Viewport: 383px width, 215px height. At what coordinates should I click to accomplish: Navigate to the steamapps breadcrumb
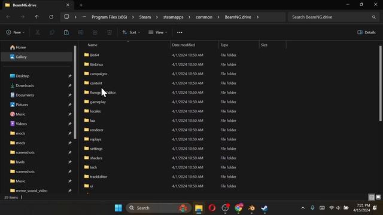point(173,17)
